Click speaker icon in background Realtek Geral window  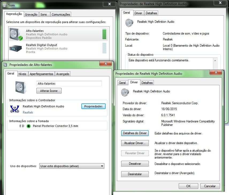(x=129, y=23)
